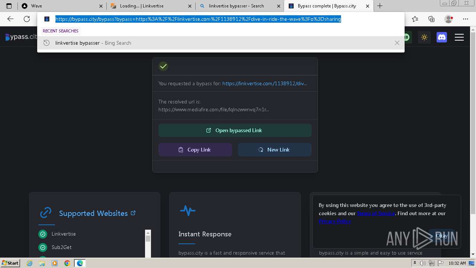Open File Explorer from the taskbar
The width and height of the screenshot is (476, 268).
click(x=42, y=263)
